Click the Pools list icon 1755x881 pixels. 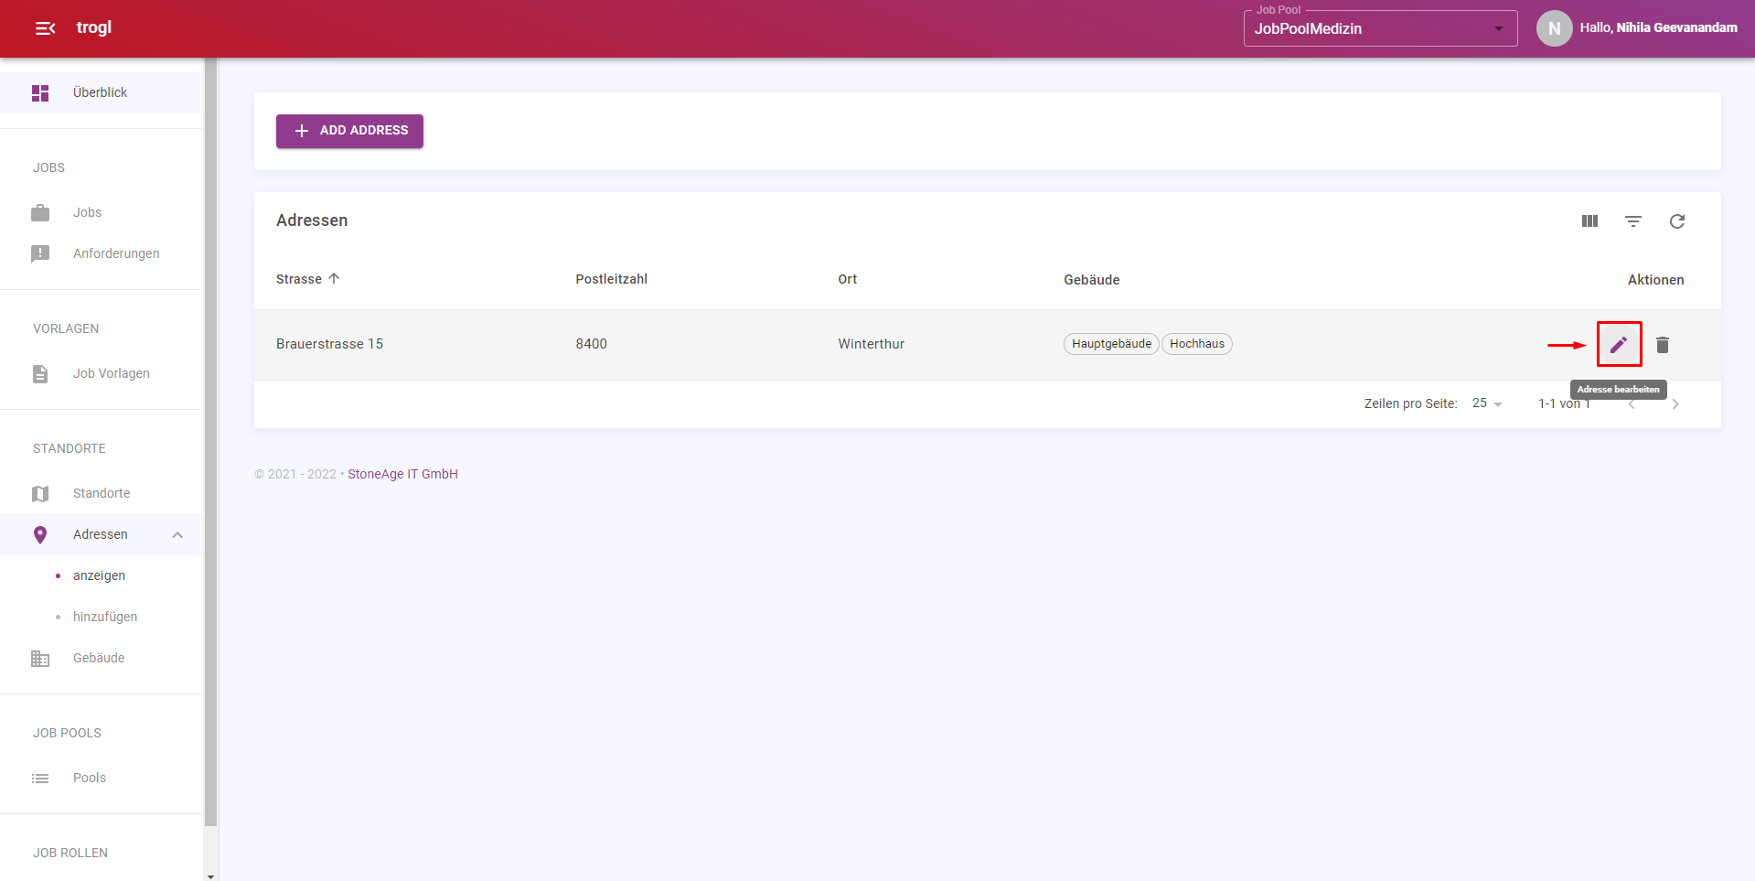coord(40,779)
